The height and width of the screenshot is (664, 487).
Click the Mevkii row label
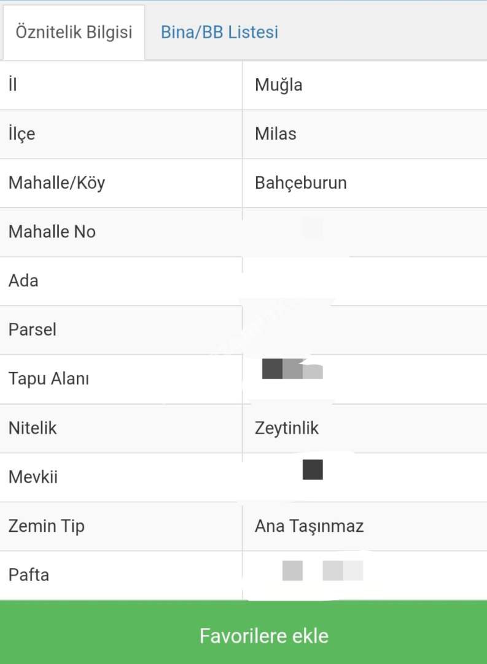(33, 477)
